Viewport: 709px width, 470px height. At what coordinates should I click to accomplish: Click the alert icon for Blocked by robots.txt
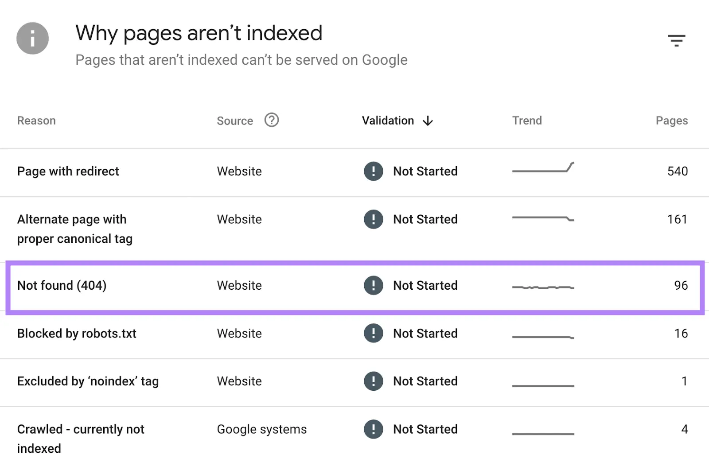pos(374,334)
